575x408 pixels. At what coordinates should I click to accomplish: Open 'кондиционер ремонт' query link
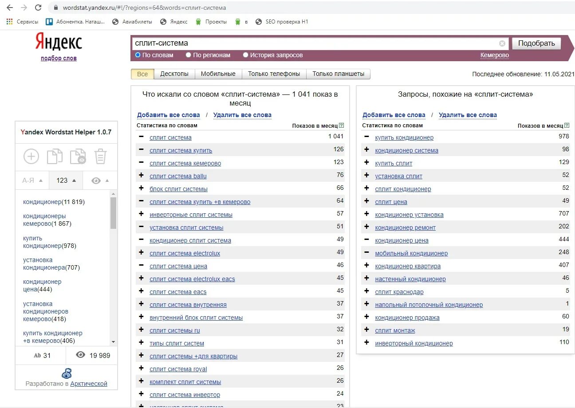pos(405,228)
